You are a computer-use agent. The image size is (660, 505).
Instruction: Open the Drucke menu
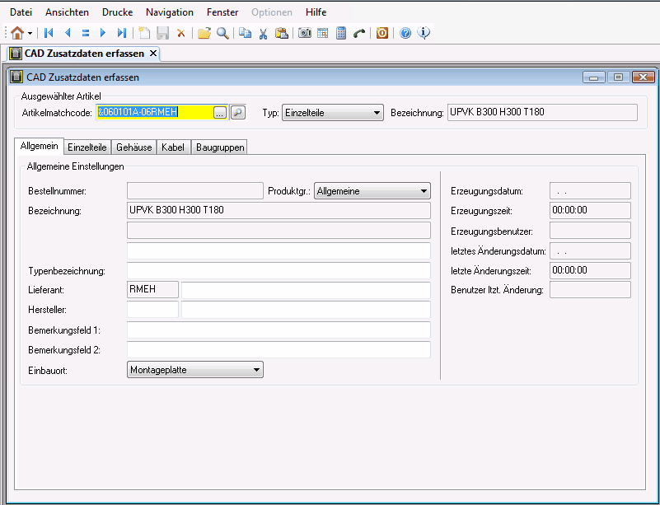tap(118, 12)
